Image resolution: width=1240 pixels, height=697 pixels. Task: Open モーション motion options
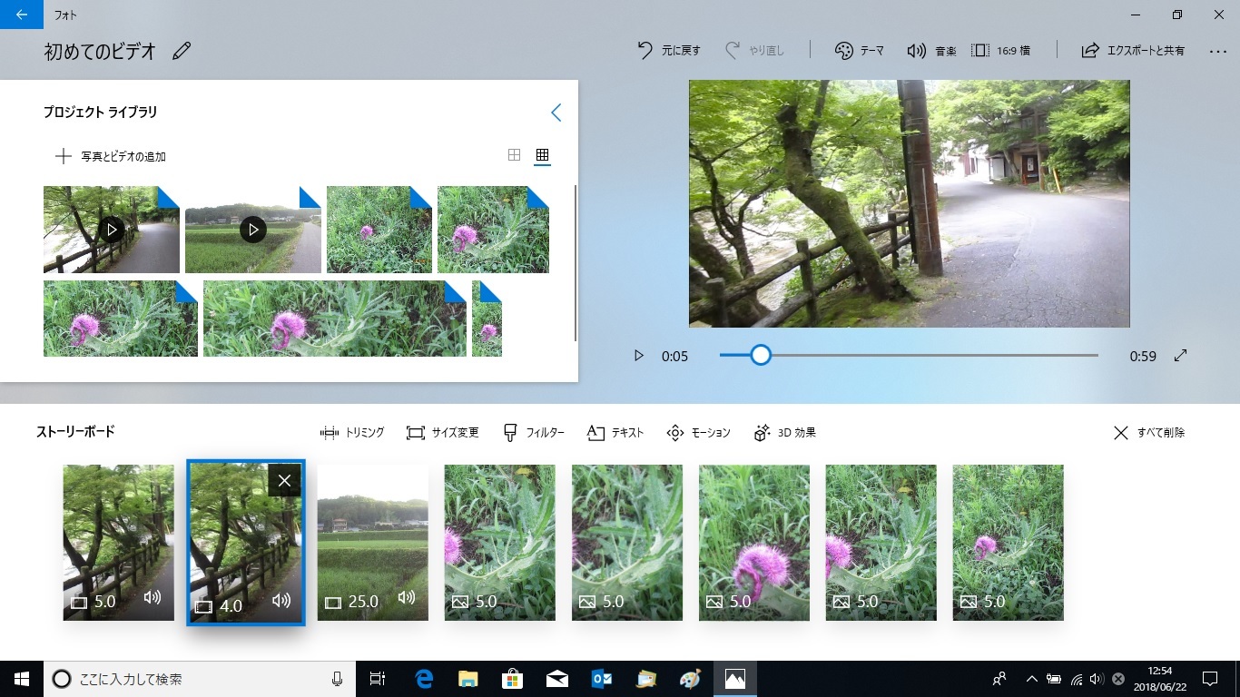click(x=698, y=433)
